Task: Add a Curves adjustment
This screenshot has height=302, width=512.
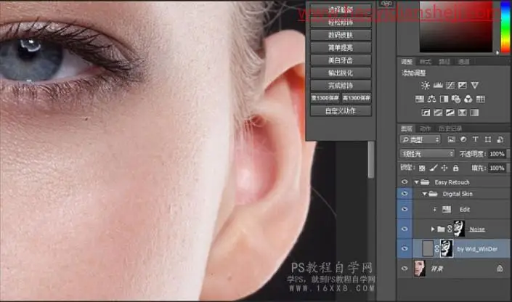Action: [x=450, y=86]
